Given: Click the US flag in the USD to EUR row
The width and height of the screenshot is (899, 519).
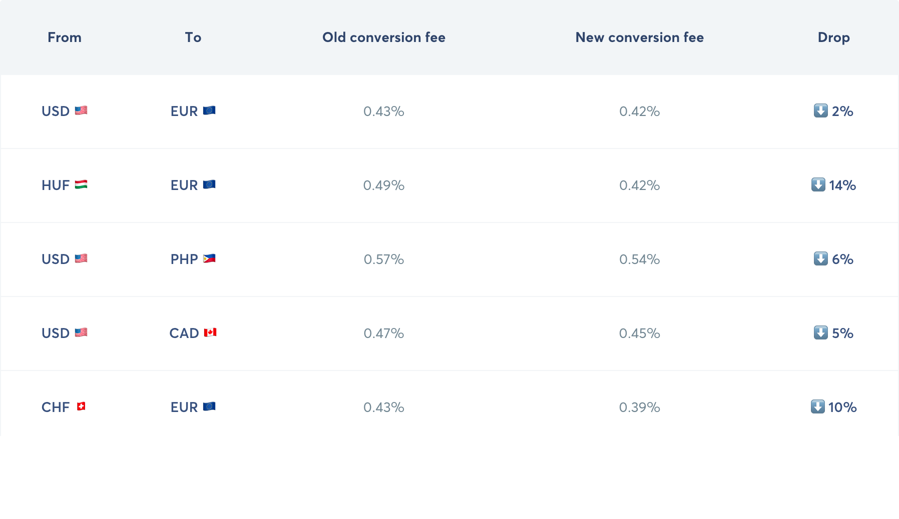Looking at the screenshot, I should click(81, 110).
